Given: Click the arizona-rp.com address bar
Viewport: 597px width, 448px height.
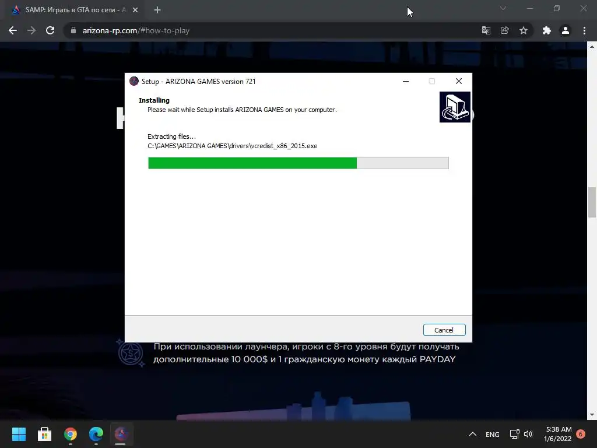Looking at the screenshot, I should point(274,30).
